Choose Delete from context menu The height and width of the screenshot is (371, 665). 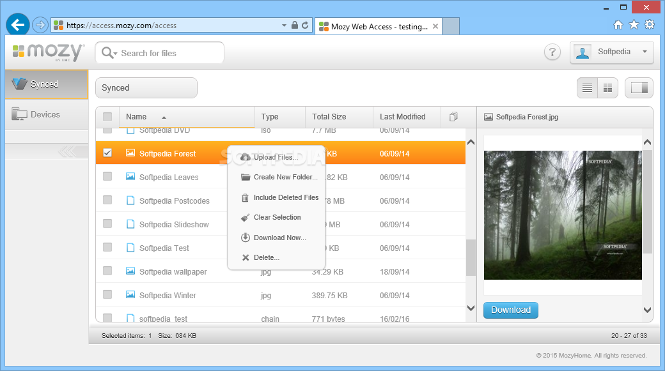(x=276, y=257)
